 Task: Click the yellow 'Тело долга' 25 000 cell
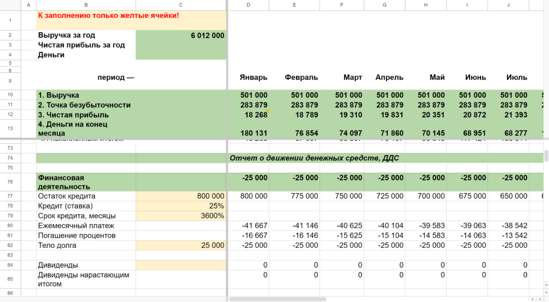tap(181, 245)
